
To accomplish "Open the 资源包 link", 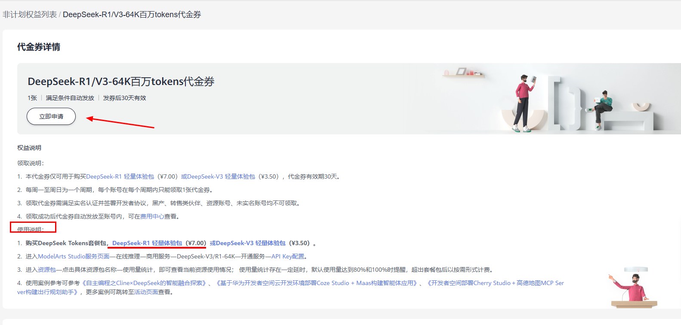I will (x=47, y=270).
